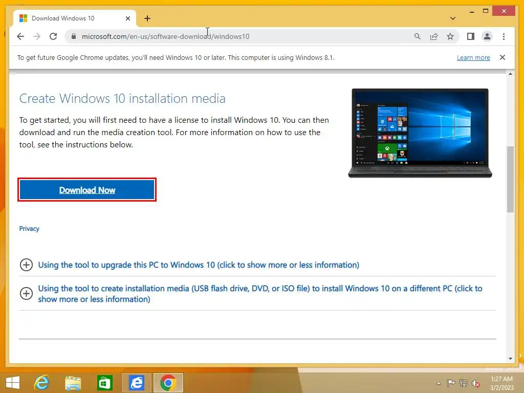Reload the current page
Image resolution: width=524 pixels, height=393 pixels.
pos(53,36)
